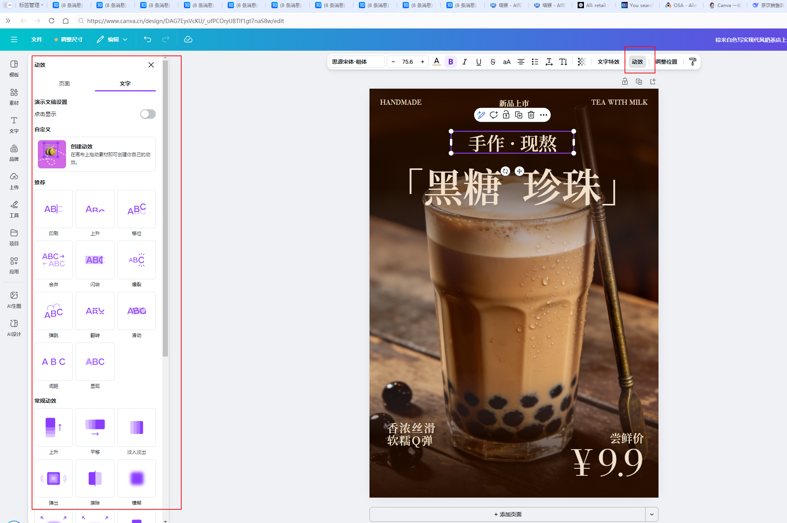Delete selected text via trash icon
This screenshot has width=787, height=523.
531,115
